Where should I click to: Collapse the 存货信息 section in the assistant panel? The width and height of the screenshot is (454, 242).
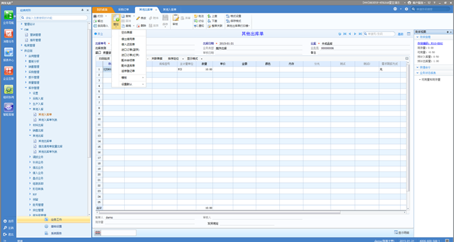coord(418,37)
